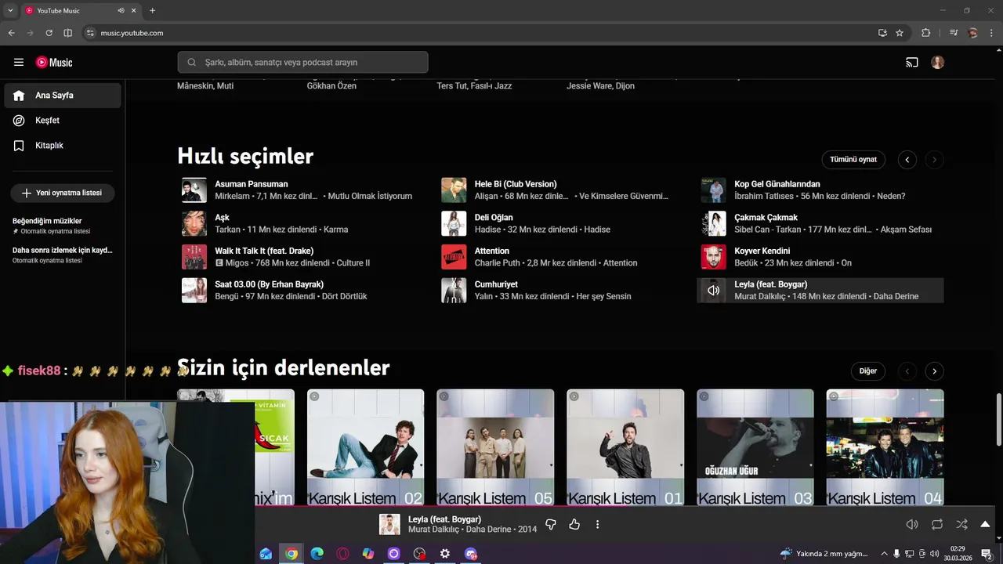Viewport: 1003px width, 564px height.
Task: Open Opera from the taskbar
Action: coord(342,554)
